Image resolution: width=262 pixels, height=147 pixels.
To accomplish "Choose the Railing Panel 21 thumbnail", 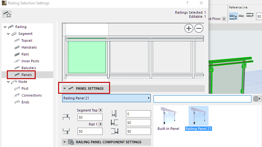I will [198, 119].
